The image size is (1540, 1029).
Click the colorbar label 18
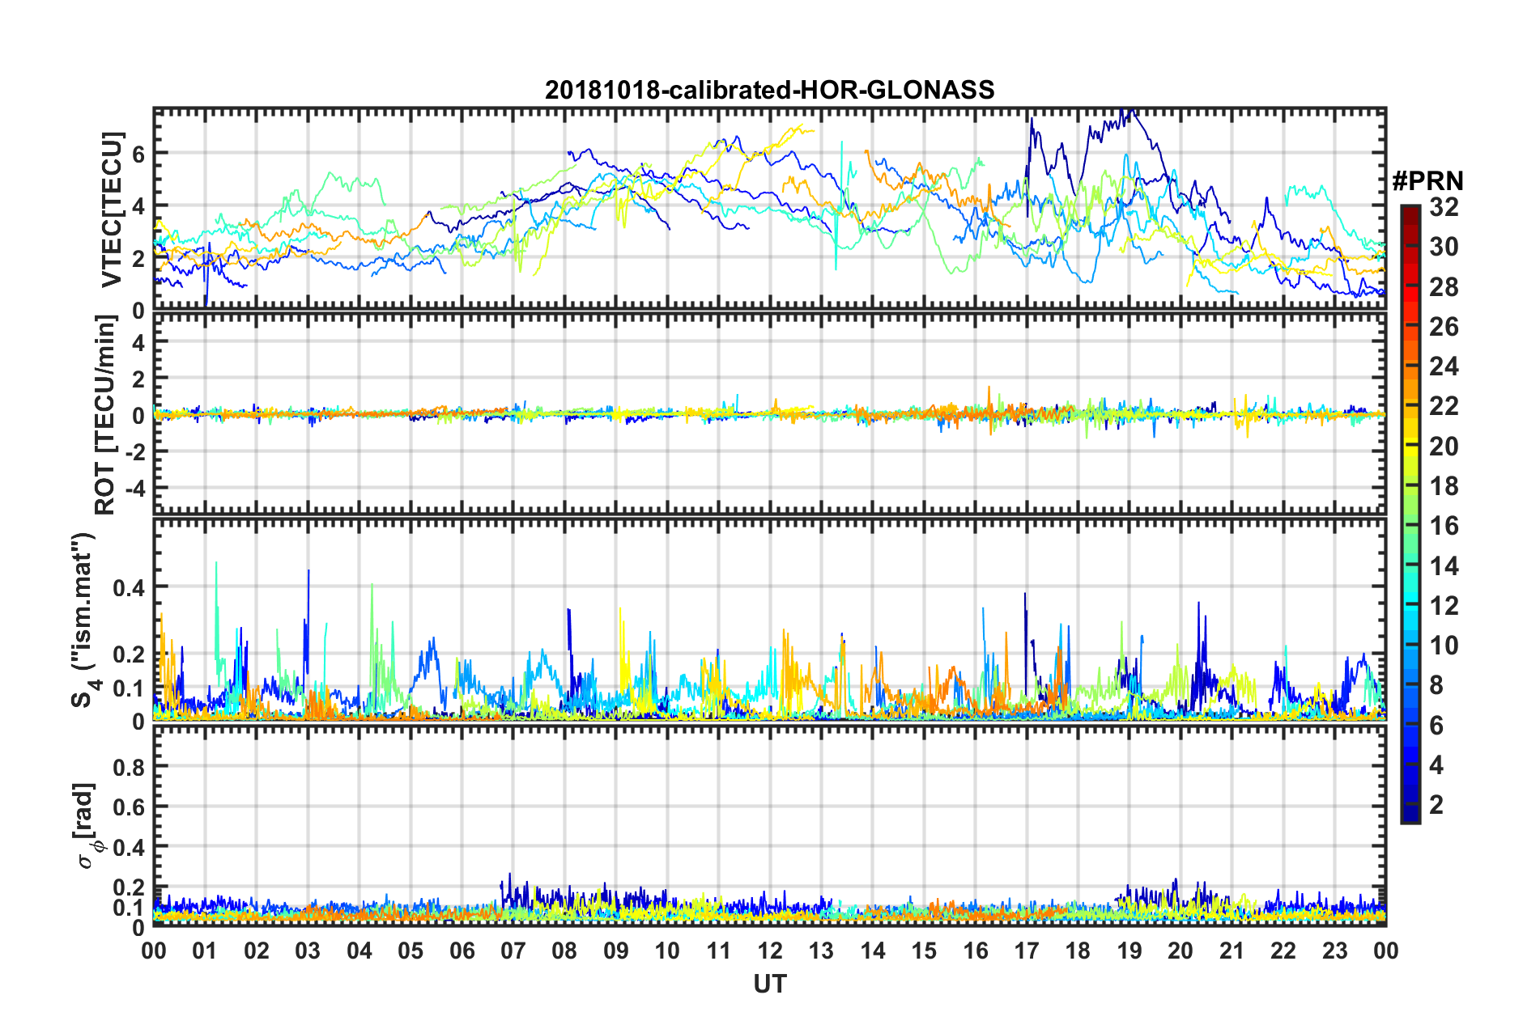point(1444,486)
